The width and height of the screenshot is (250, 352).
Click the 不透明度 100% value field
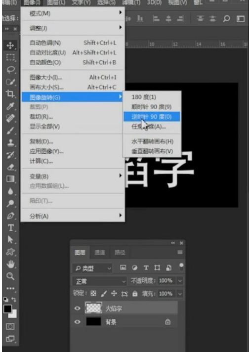166,281
